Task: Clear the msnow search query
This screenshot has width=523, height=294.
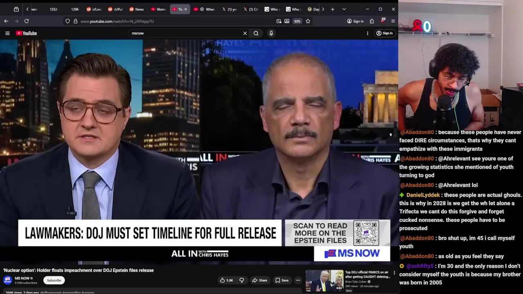Action: [x=245, y=33]
